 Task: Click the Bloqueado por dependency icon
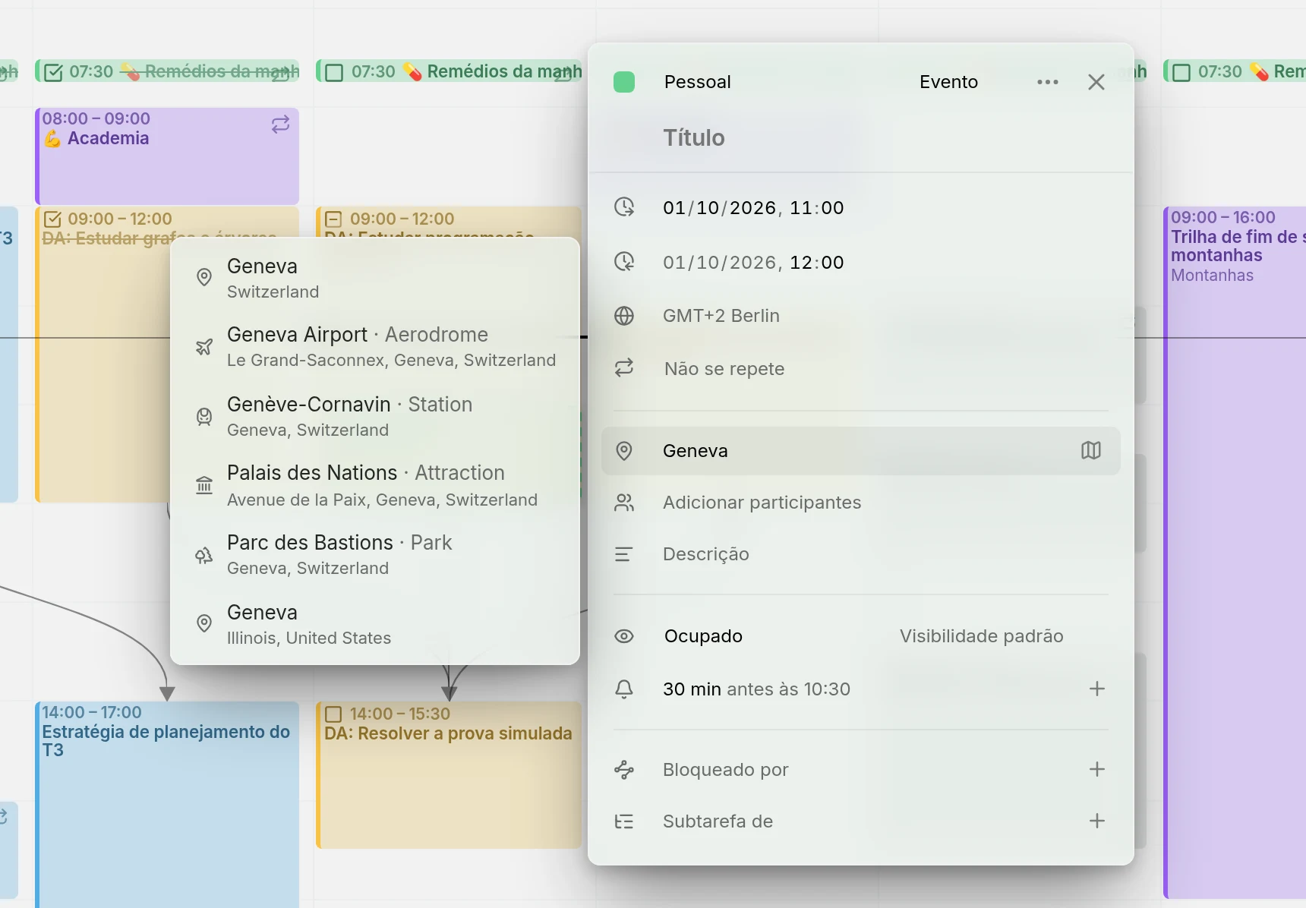click(624, 770)
